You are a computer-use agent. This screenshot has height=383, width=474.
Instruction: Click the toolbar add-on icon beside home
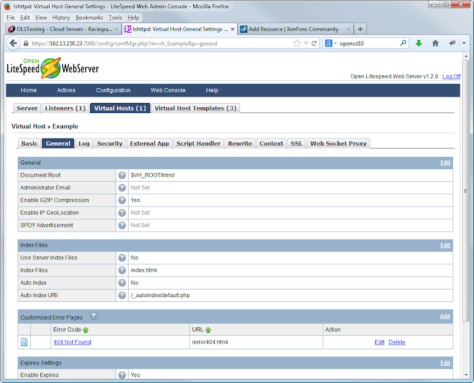(x=452, y=43)
